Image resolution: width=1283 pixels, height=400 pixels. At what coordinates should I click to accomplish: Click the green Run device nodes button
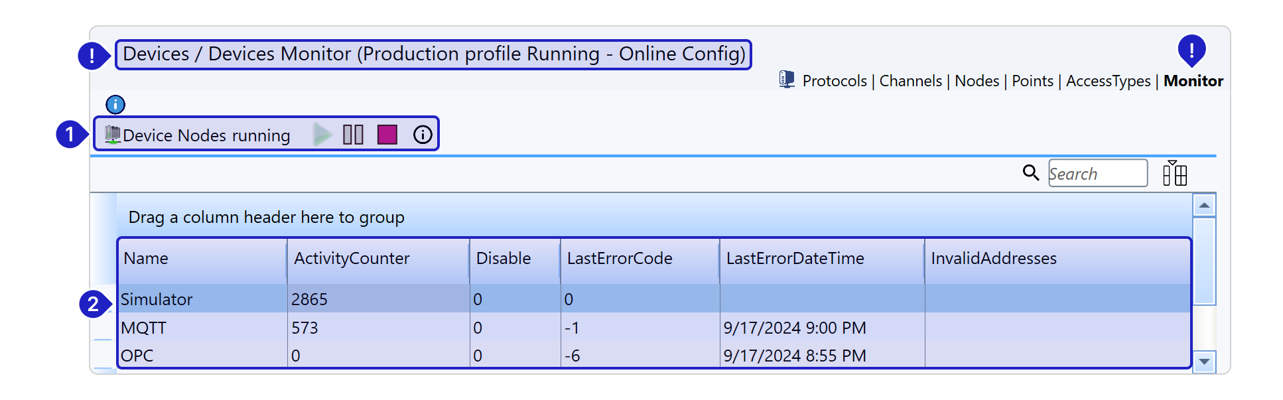point(322,135)
